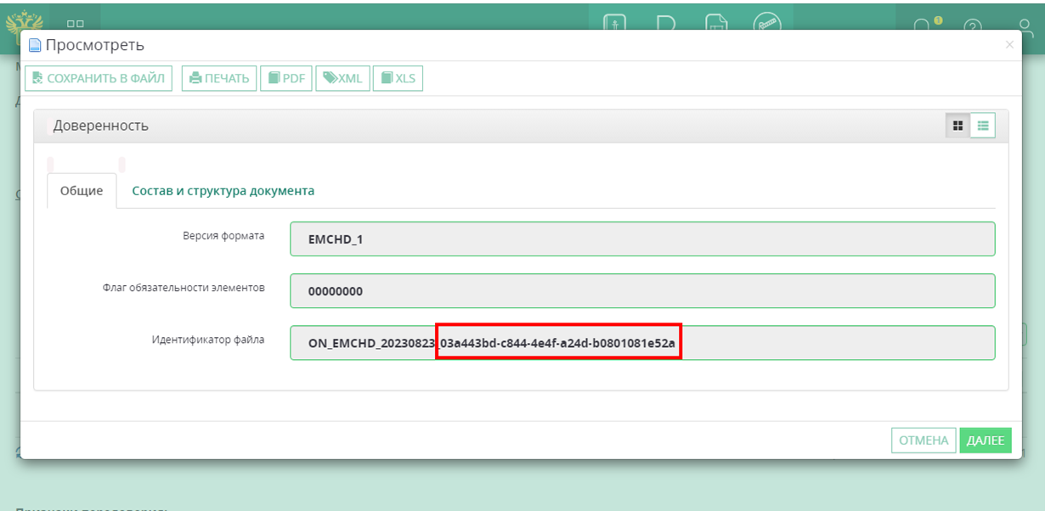Click the Версия формата field EMCHD_1

[x=642, y=239]
